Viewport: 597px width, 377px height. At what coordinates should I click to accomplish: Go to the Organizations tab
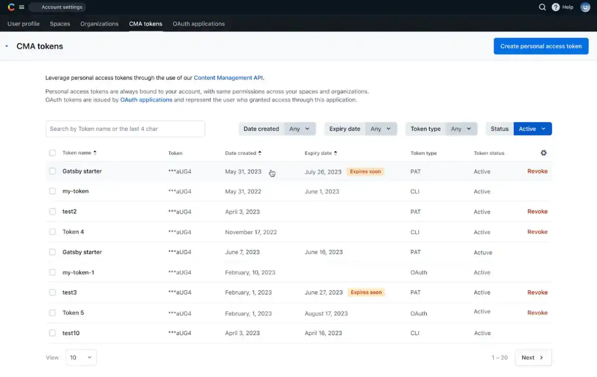pos(99,24)
